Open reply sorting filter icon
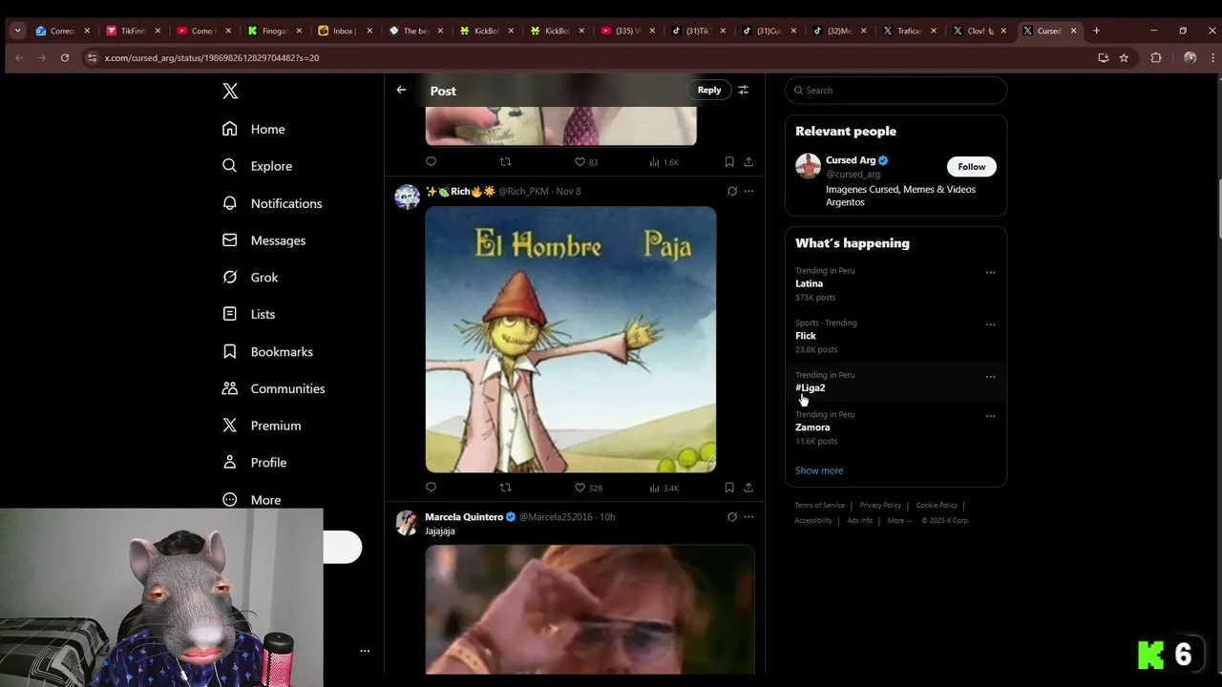 tap(743, 90)
